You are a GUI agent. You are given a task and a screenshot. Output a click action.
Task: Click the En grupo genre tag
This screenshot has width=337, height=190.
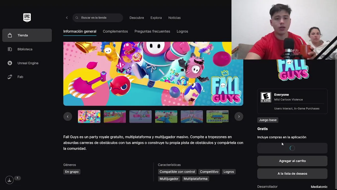pyautogui.click(x=72, y=172)
